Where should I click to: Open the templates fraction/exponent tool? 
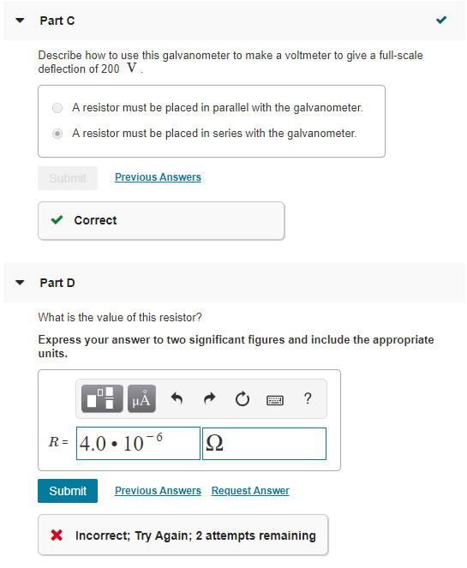[x=102, y=398]
